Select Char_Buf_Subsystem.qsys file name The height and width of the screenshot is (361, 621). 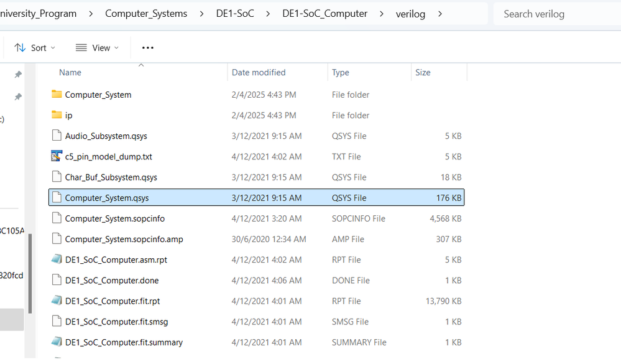click(x=111, y=177)
